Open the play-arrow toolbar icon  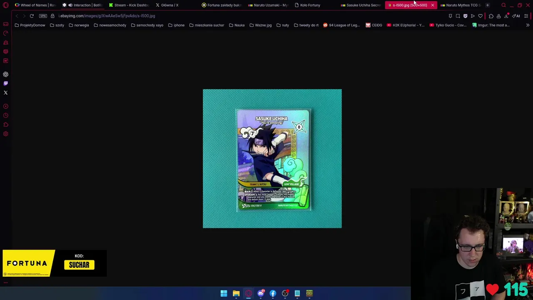tap(473, 16)
